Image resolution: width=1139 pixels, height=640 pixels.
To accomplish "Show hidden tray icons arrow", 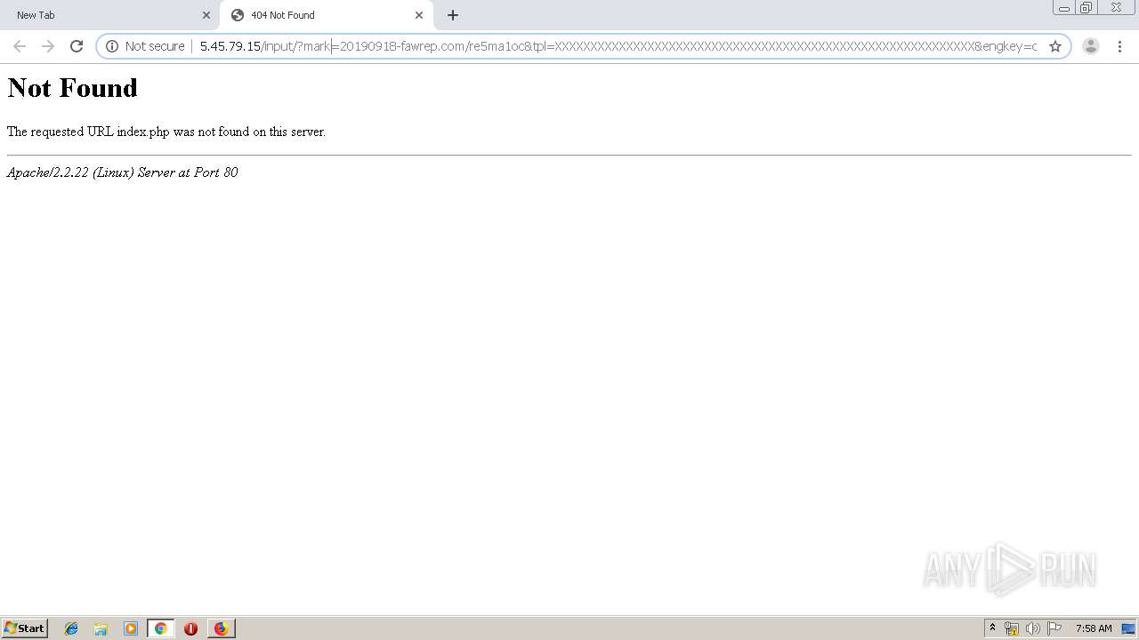I will pyautogui.click(x=993, y=628).
